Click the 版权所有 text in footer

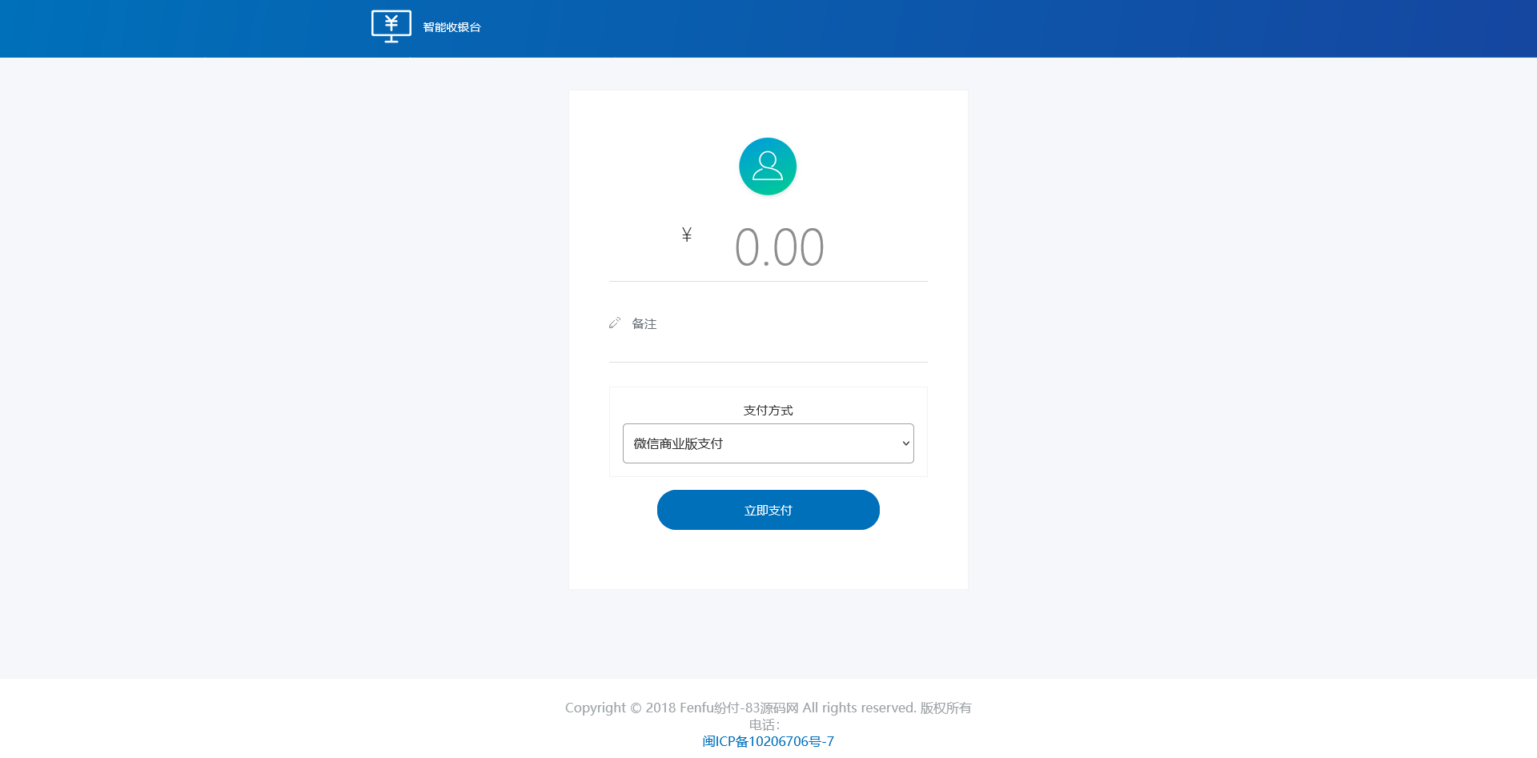click(x=945, y=708)
